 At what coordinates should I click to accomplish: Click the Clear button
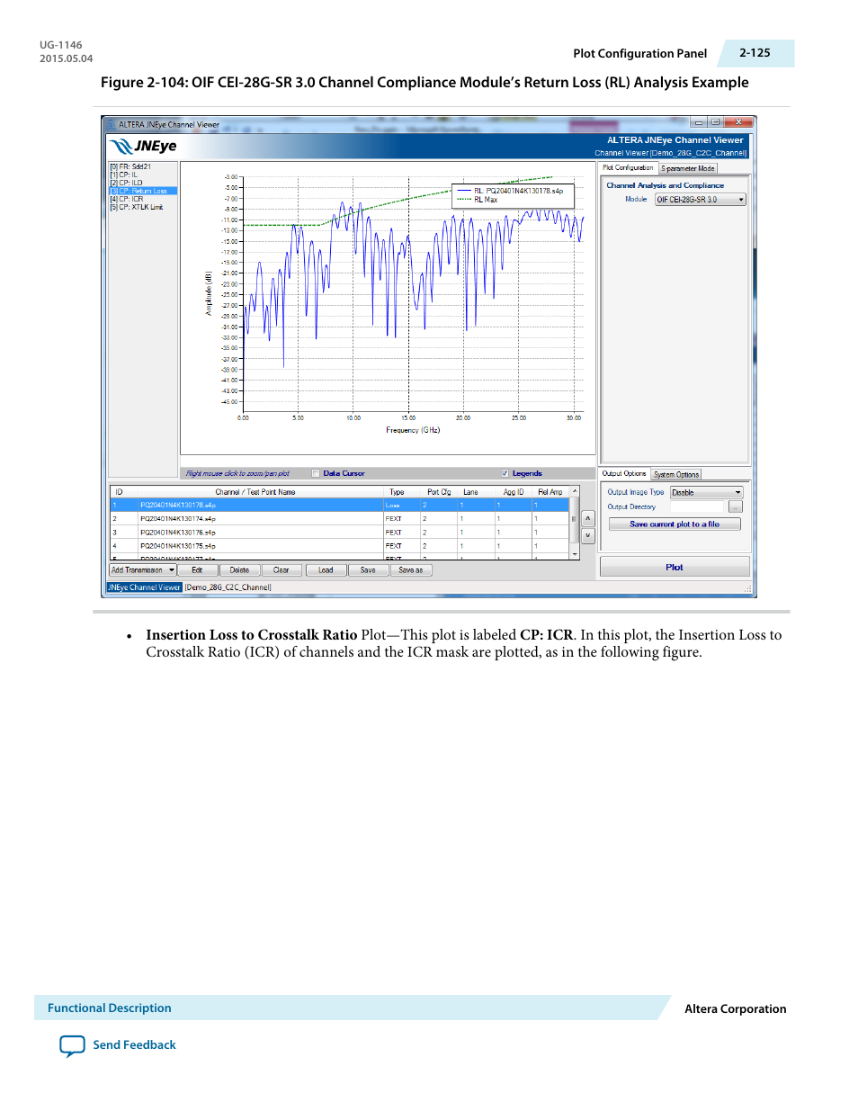pos(282,570)
